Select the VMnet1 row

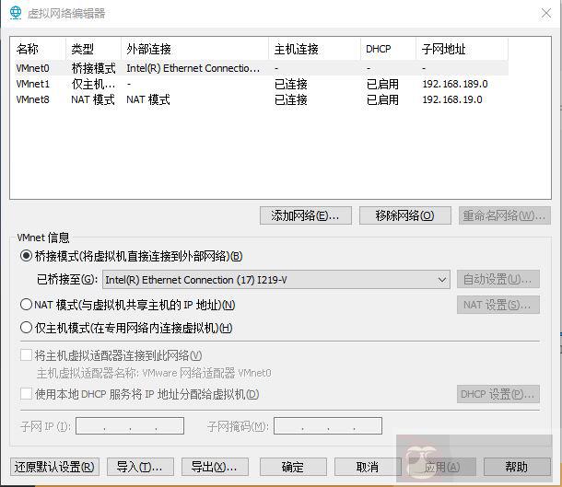point(261,84)
